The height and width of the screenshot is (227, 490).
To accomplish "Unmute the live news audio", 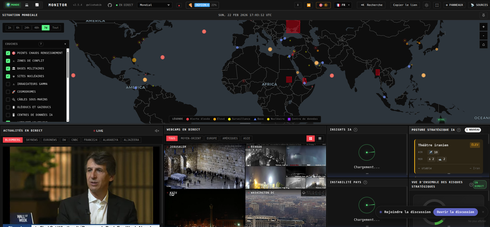I will tap(156, 131).
